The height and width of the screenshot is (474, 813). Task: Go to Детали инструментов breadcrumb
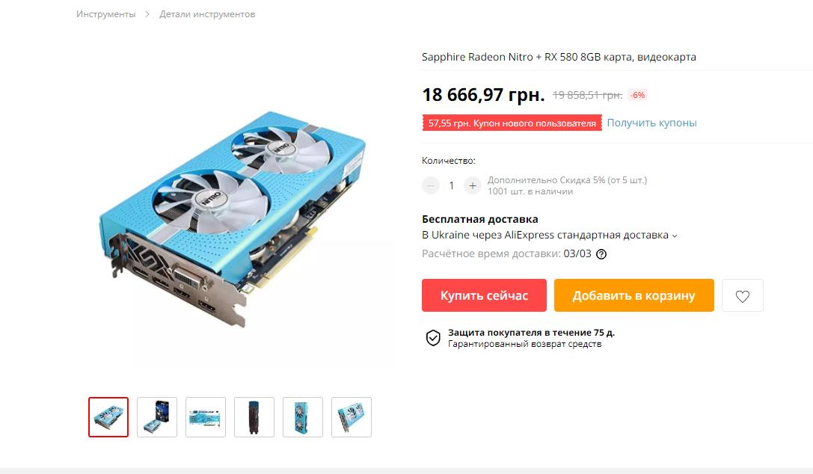(x=207, y=14)
